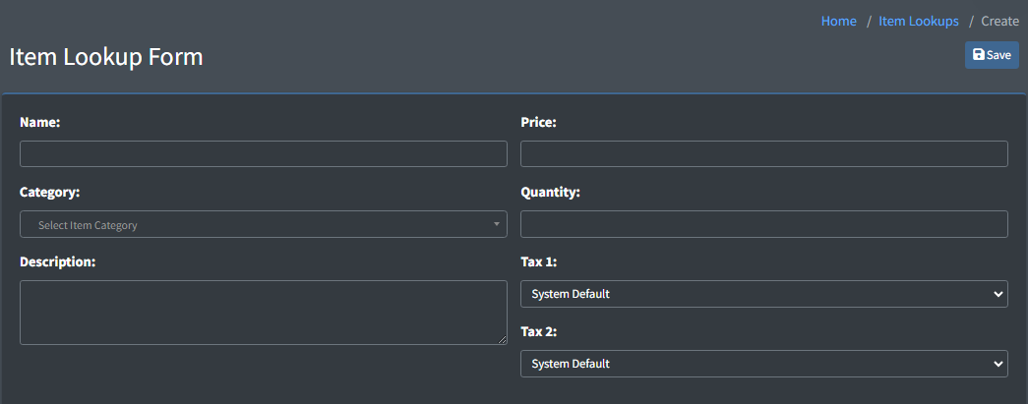Expand the Tax 2 dropdown
Image resolution: width=1028 pixels, height=404 pixels.
click(763, 364)
